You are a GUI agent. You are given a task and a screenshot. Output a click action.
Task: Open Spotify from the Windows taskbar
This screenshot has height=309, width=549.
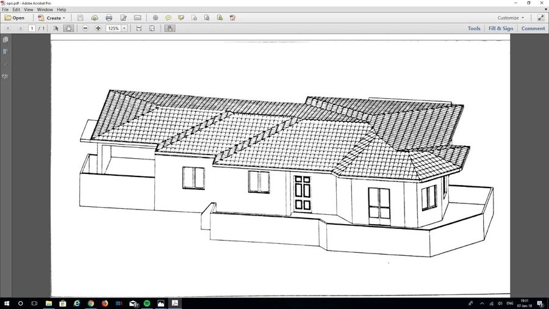pyautogui.click(x=147, y=304)
